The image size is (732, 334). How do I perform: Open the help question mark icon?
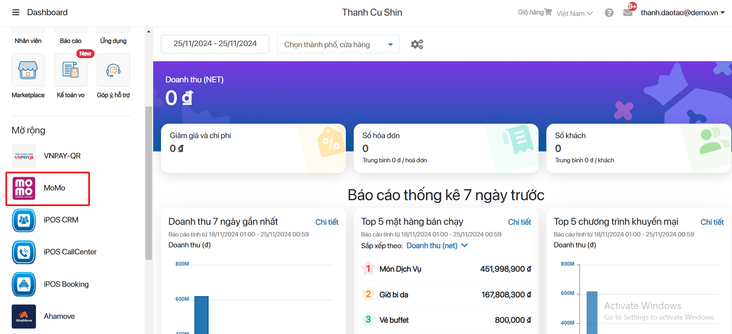[x=609, y=13]
